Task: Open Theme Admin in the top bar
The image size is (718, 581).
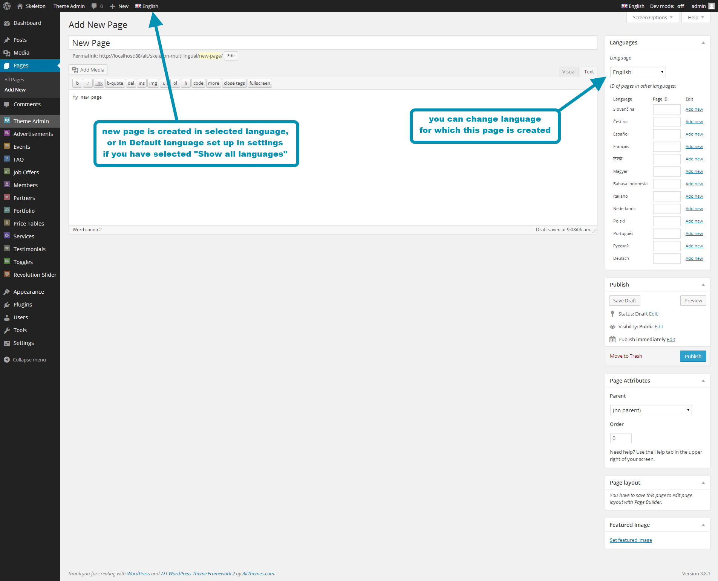Action: (x=69, y=6)
